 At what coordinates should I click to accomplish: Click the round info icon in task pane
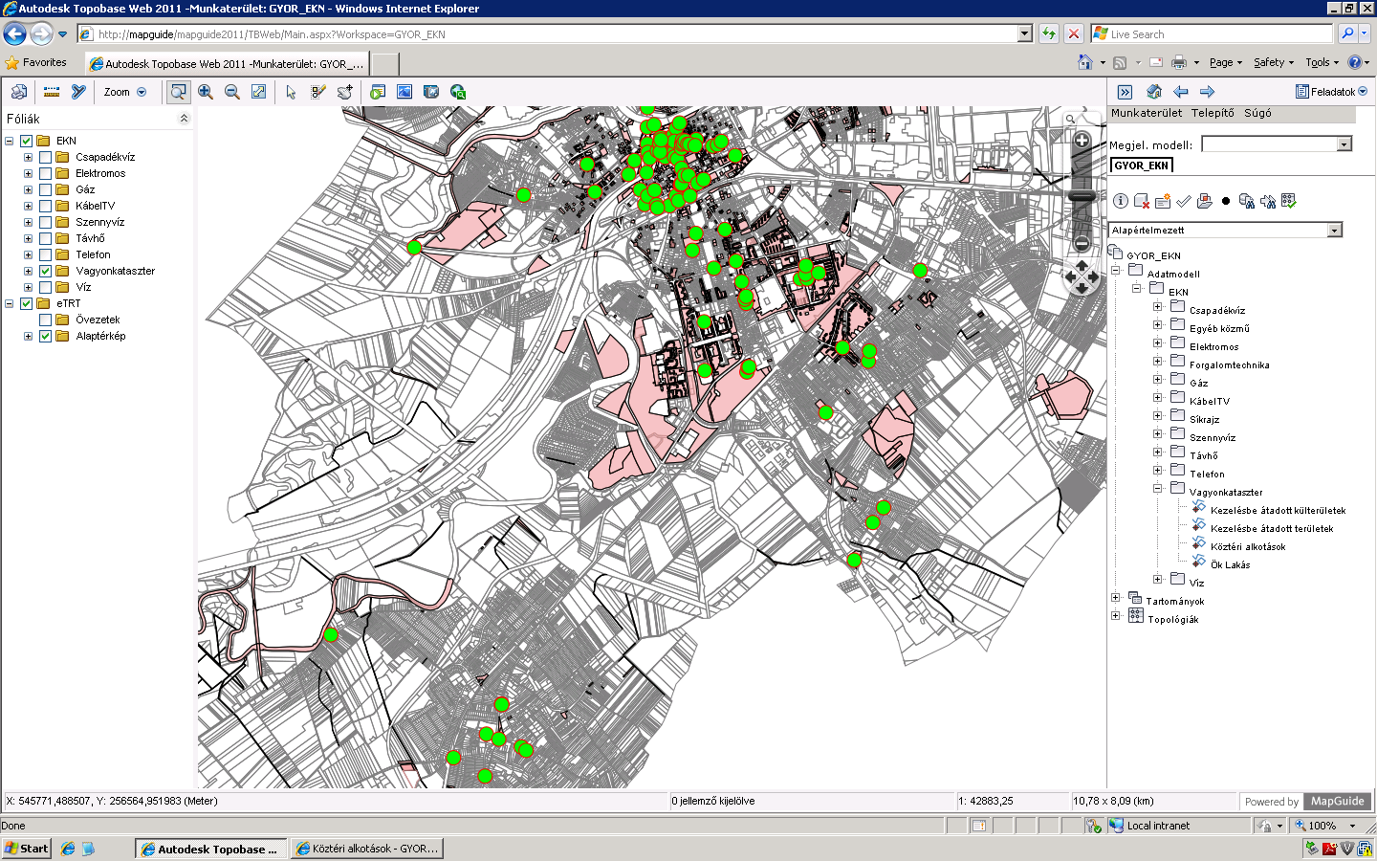[x=1121, y=201]
